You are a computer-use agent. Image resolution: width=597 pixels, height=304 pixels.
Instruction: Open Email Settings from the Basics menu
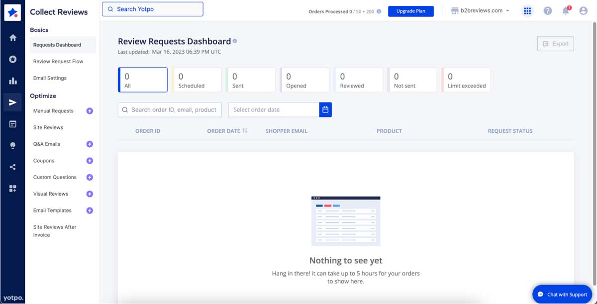point(49,78)
